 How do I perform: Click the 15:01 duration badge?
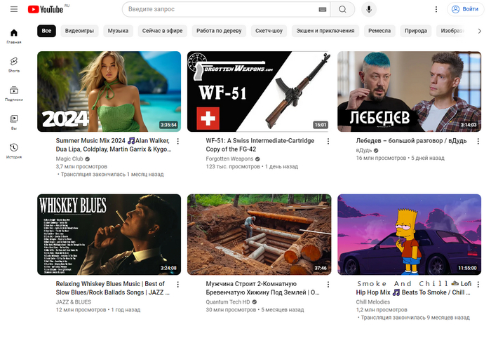(321, 125)
